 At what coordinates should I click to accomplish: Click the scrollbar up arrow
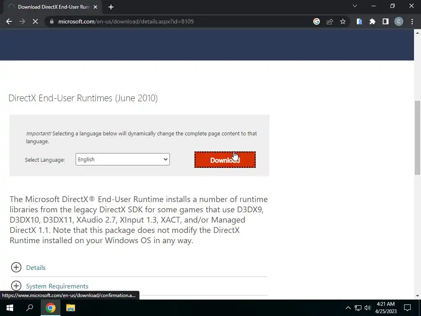click(417, 33)
